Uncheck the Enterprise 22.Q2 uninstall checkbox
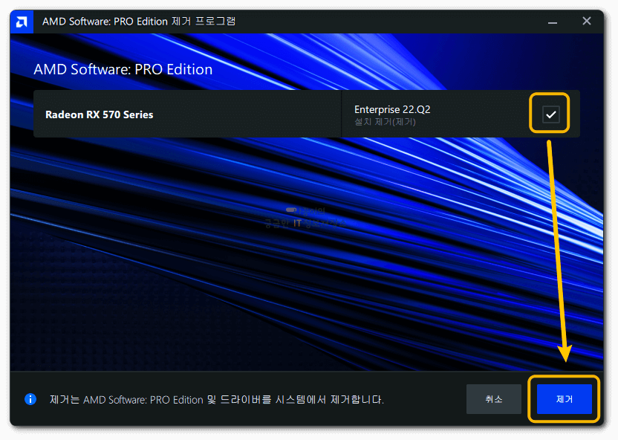618x440 pixels. tap(550, 114)
